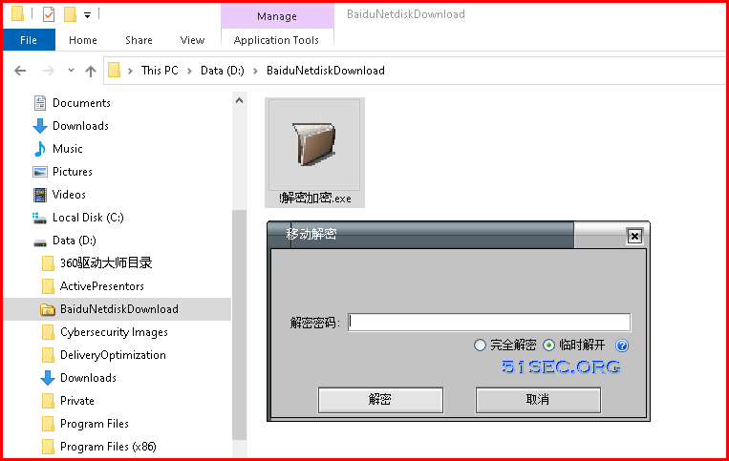Click the title bar folder icon
The width and height of the screenshot is (729, 461).
(17, 14)
